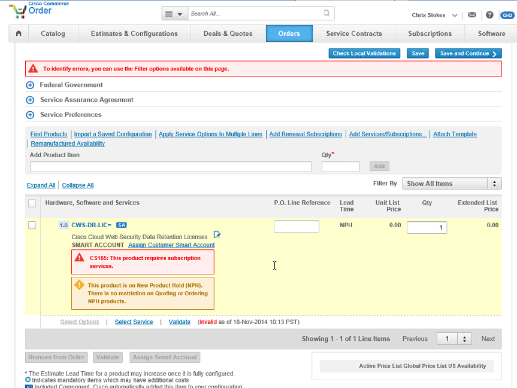Click Assign Smart Account button
The width and height of the screenshot is (517, 388).
click(165, 357)
